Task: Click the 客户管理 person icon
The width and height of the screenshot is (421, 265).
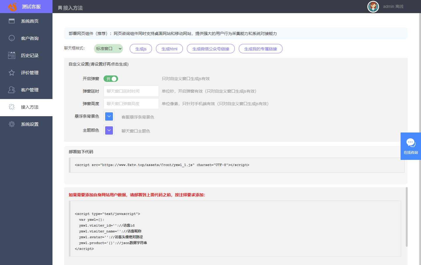Action: pos(12,90)
